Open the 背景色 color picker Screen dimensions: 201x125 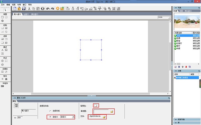[96, 105]
